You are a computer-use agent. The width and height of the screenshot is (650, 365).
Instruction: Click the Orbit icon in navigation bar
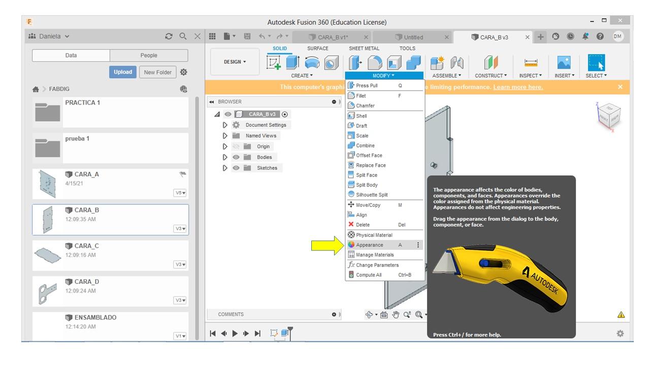(370, 315)
